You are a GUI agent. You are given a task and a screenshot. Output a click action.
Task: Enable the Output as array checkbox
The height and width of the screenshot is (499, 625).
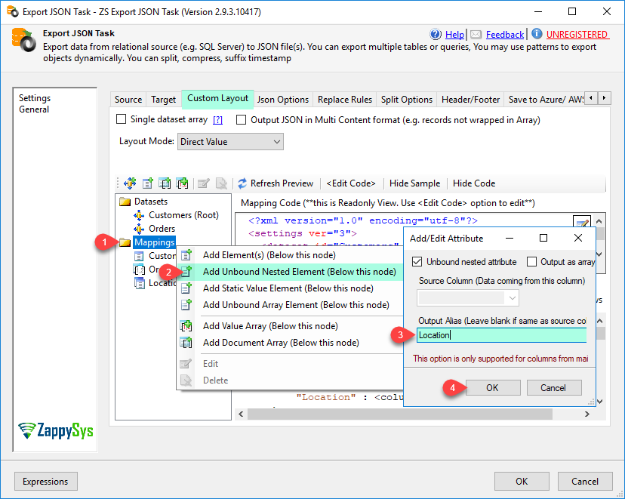[x=531, y=261]
